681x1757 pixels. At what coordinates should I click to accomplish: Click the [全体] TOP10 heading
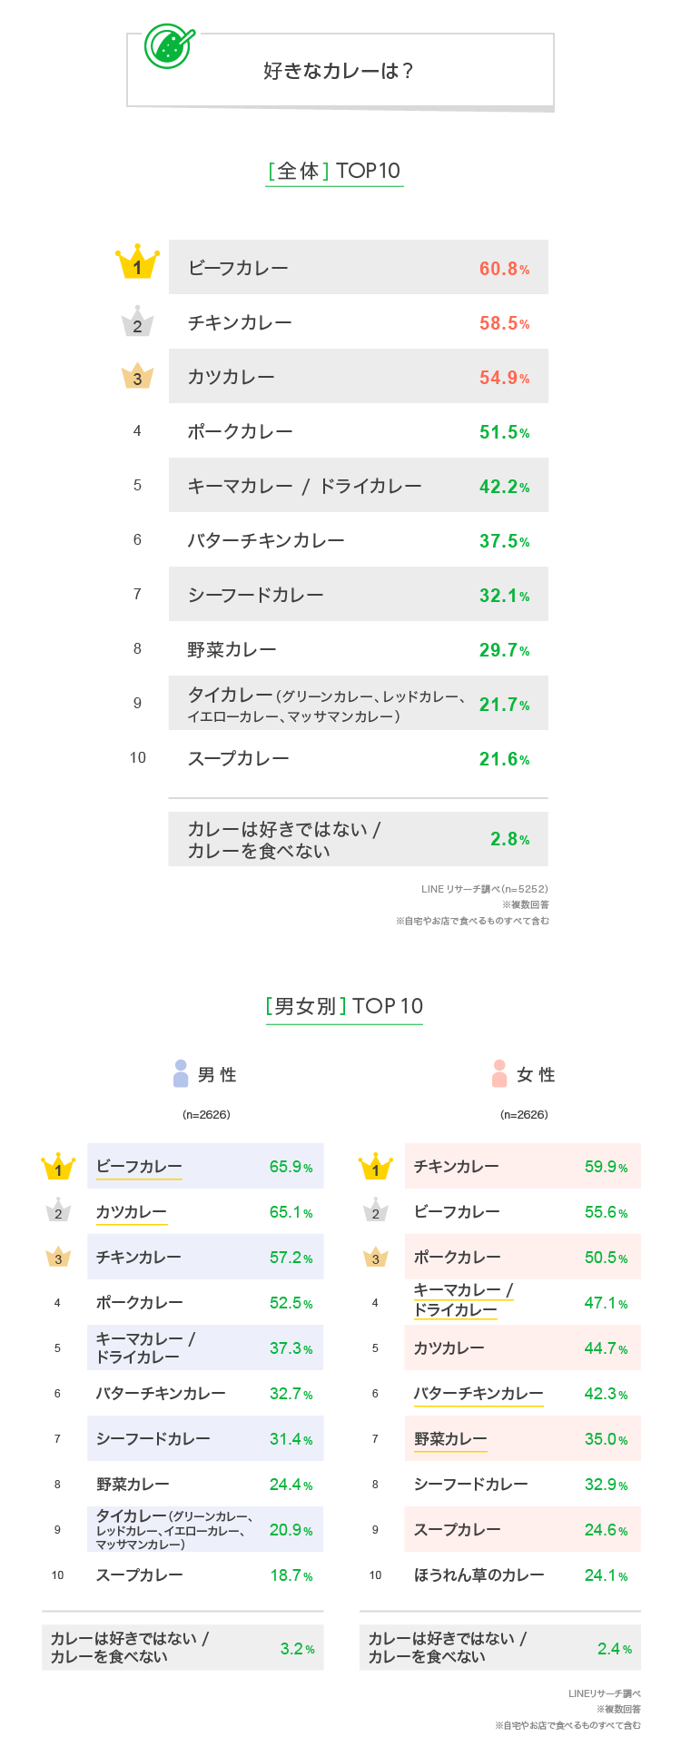pos(334,171)
